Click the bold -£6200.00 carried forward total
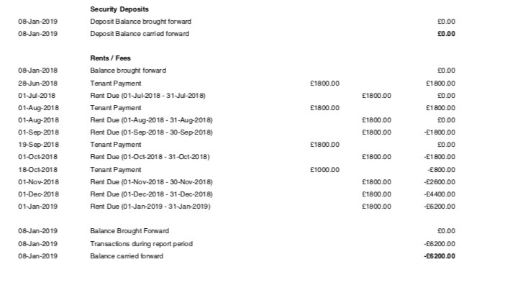The width and height of the screenshot is (510, 285). click(440, 256)
